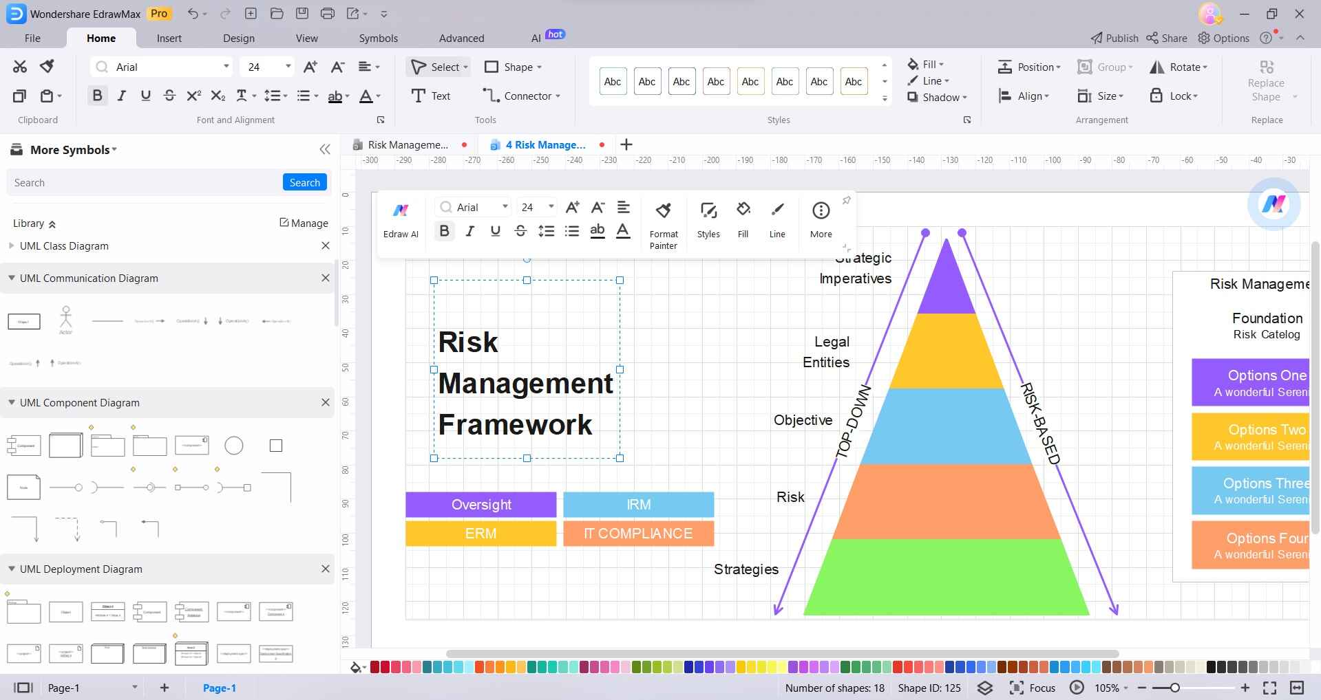Click the Superscript icon in ribbon
Viewport: 1321px width, 700px height.
[x=194, y=96]
